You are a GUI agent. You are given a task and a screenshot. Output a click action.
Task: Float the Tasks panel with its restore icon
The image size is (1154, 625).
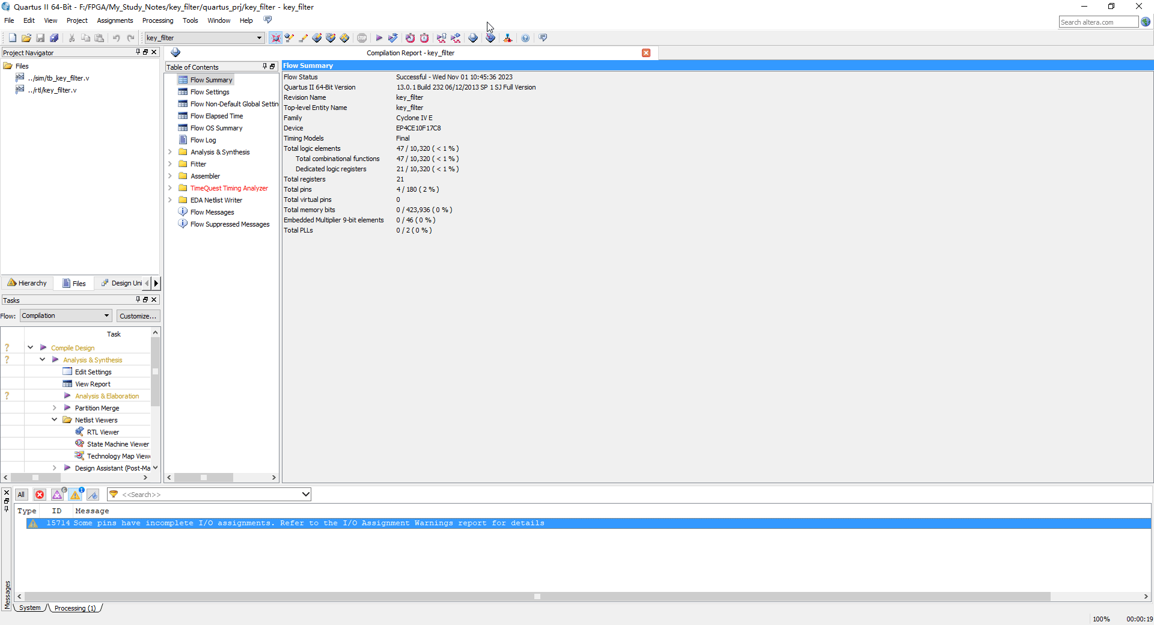coord(145,299)
